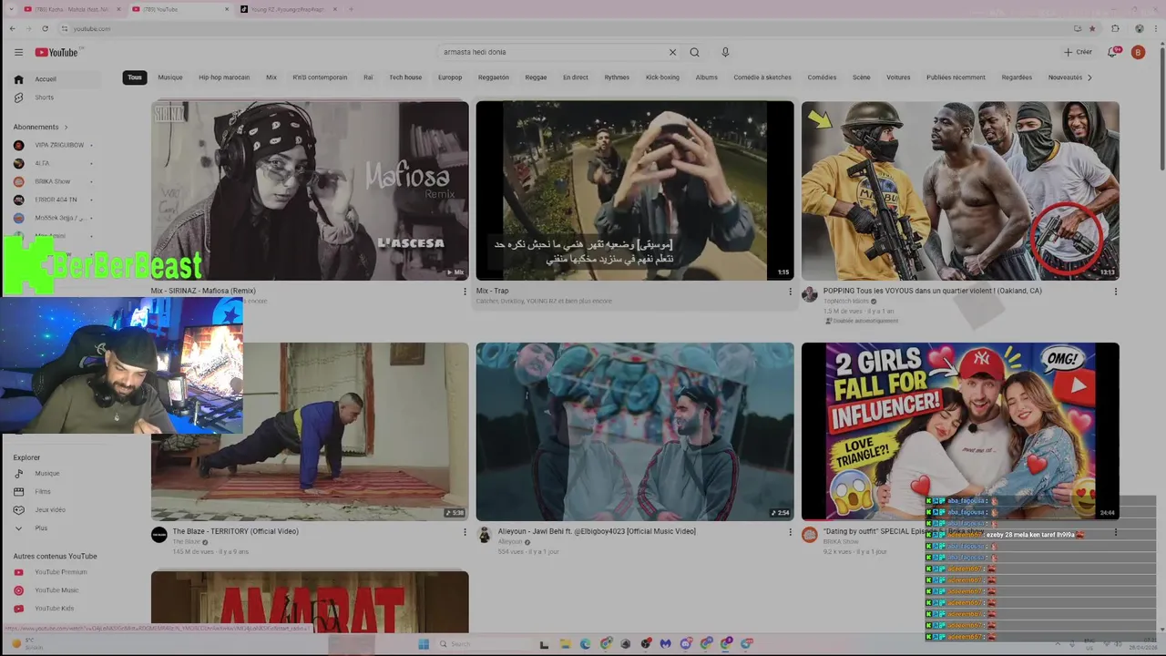Open the Windows Start menu
The height and width of the screenshot is (656, 1166).
(x=424, y=644)
